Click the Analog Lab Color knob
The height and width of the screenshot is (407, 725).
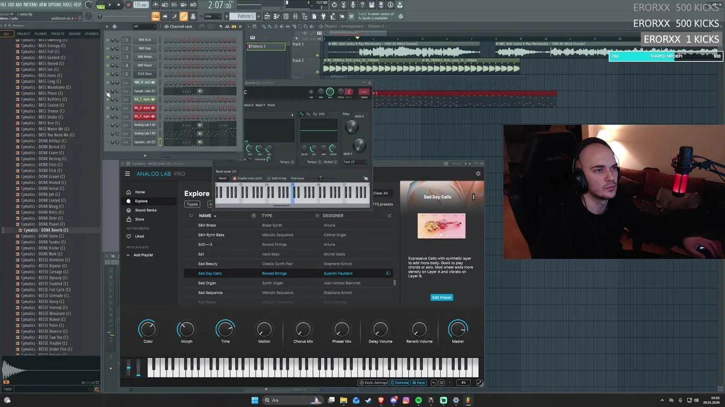click(148, 330)
